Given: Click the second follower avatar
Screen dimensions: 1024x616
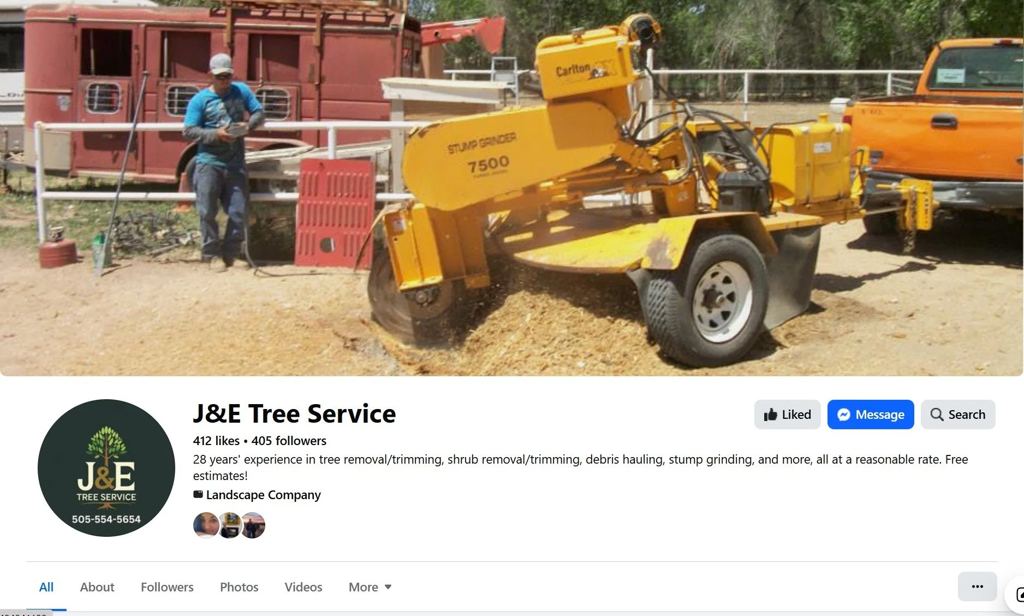Looking at the screenshot, I should point(230,525).
